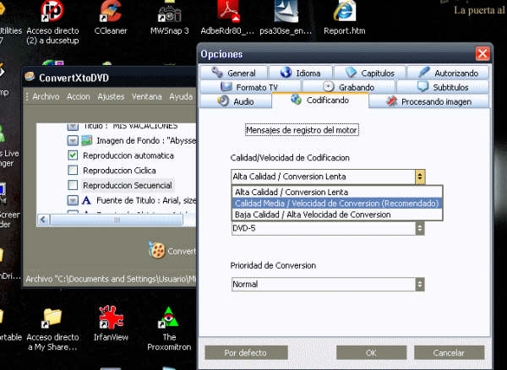Click the Prioridad de Conversion label
Screen dimensions: 507x370
click(273, 265)
